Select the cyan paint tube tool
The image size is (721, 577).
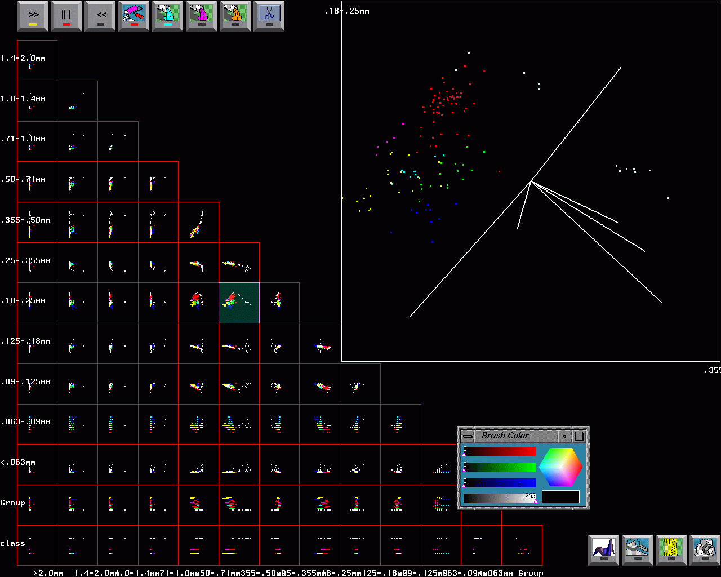click(168, 16)
